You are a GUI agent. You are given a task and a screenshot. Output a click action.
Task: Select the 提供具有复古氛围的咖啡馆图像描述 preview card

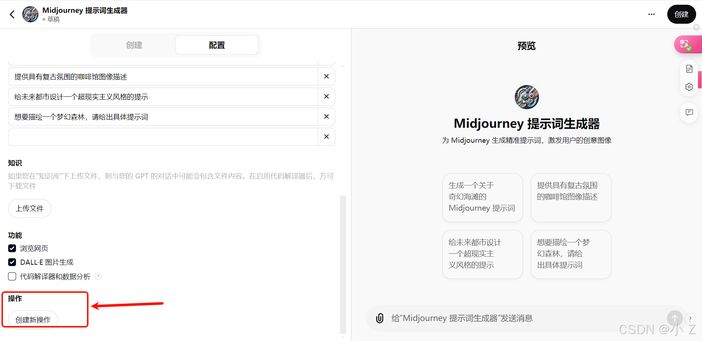pos(571,198)
